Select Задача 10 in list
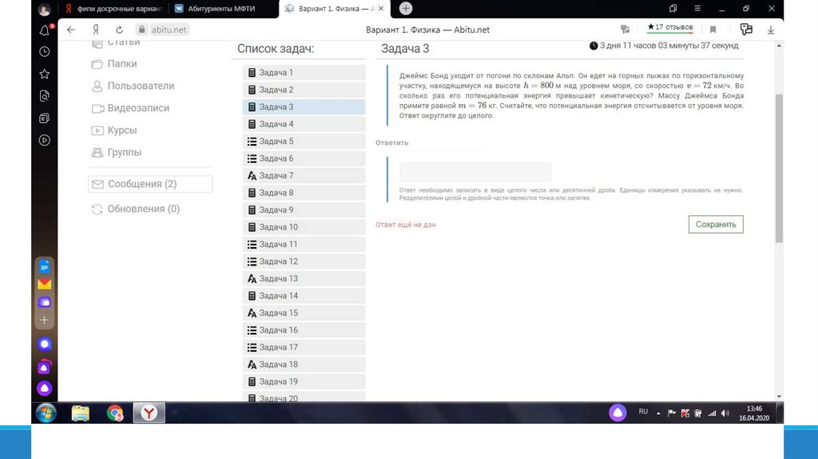This screenshot has width=818, height=459. click(x=304, y=227)
